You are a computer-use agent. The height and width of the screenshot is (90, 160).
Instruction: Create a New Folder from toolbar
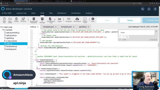(x=10, y=20)
